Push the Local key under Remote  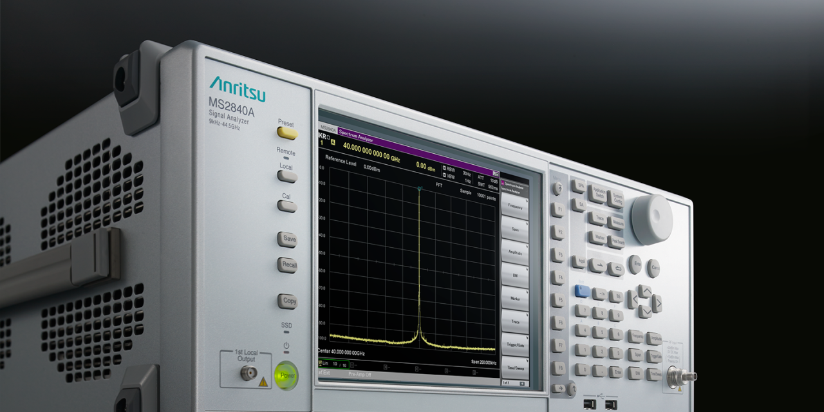tap(287, 176)
